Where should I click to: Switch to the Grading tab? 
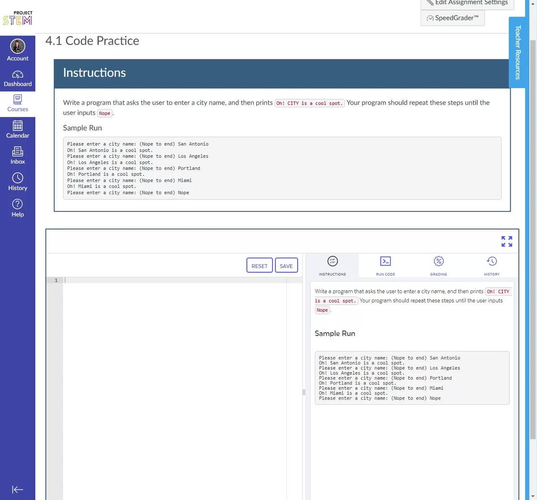pos(439,266)
